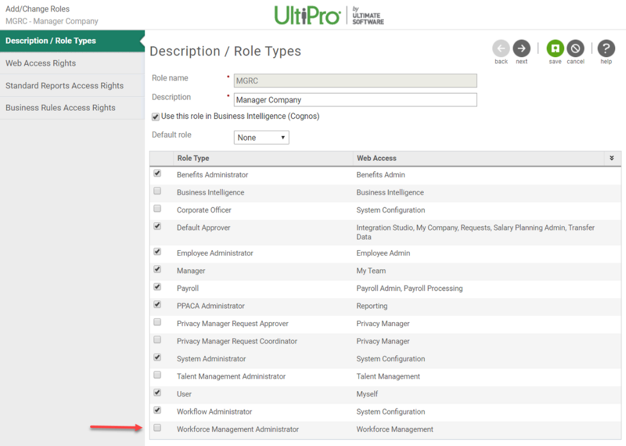This screenshot has height=446, width=626.
Task: Uncheck the Benefits Administrator role
Action: click(158, 174)
